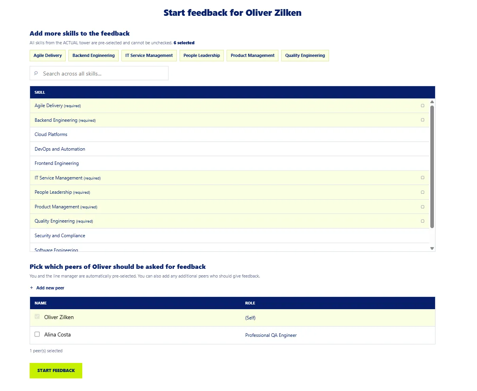Click the search magnifier icon in skills search
The height and width of the screenshot is (391, 477).
click(x=36, y=73)
